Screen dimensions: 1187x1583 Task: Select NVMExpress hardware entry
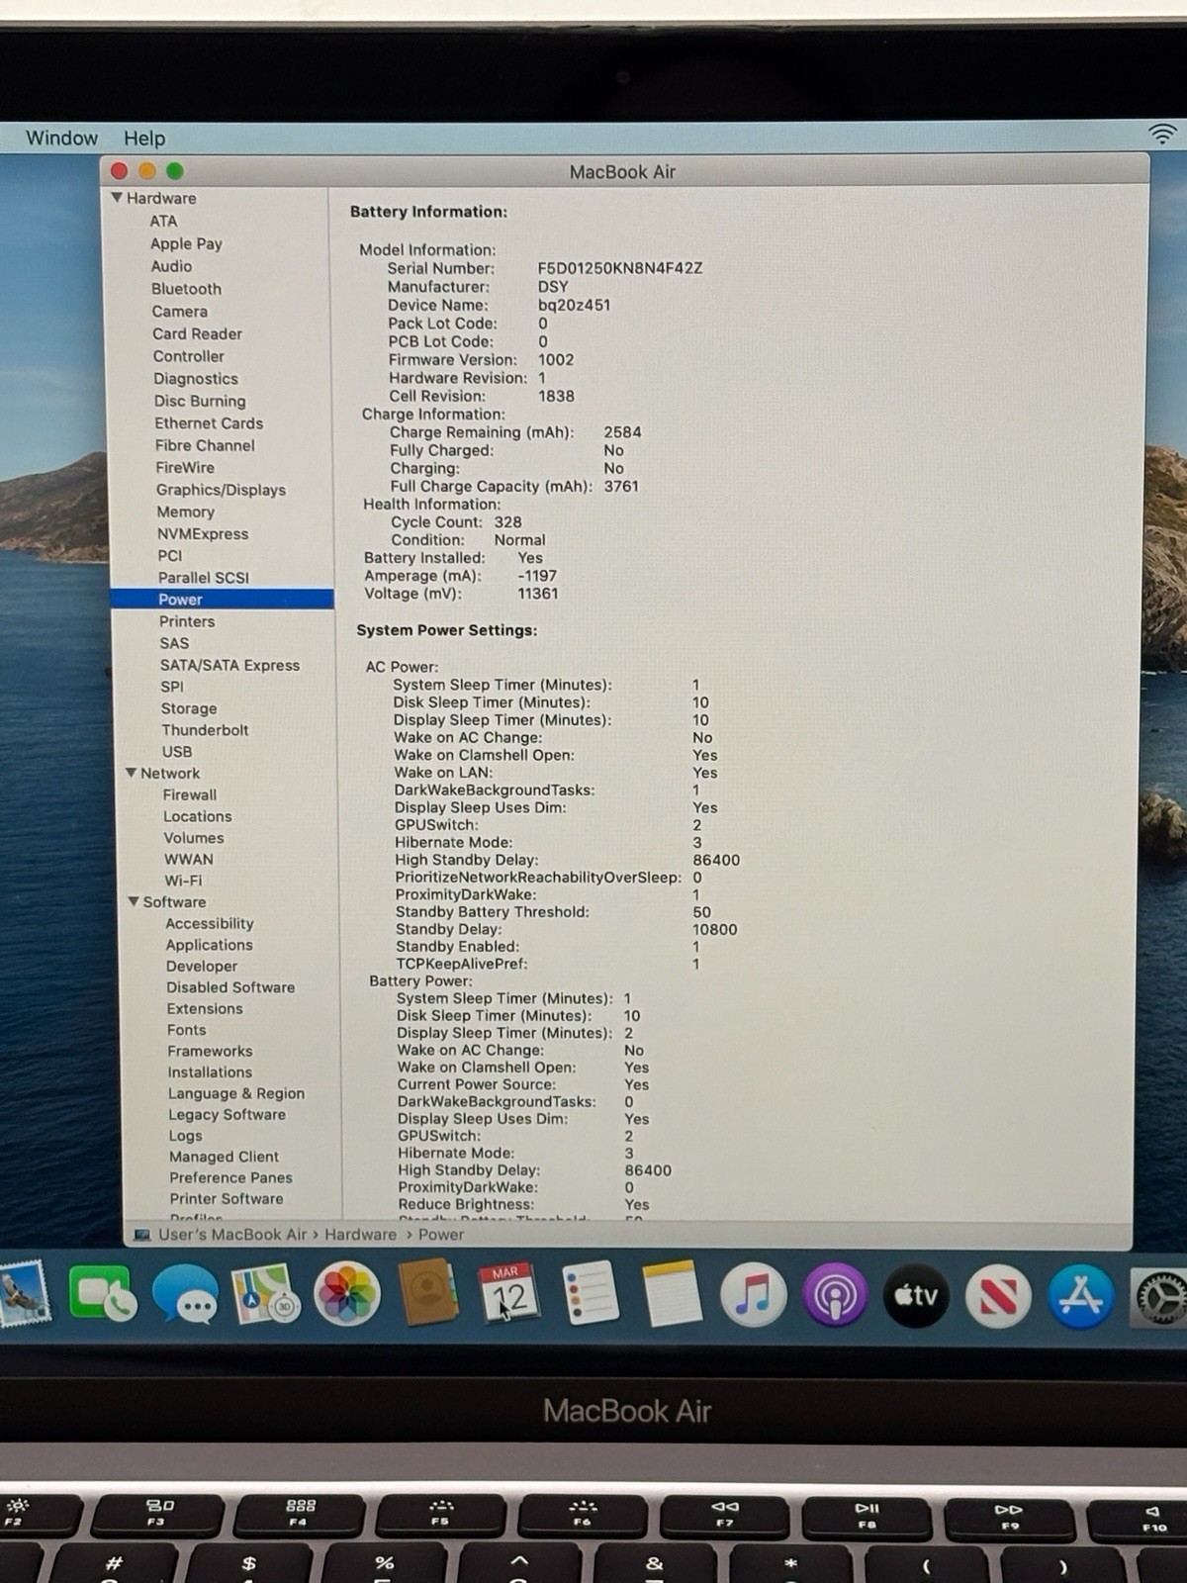203,534
